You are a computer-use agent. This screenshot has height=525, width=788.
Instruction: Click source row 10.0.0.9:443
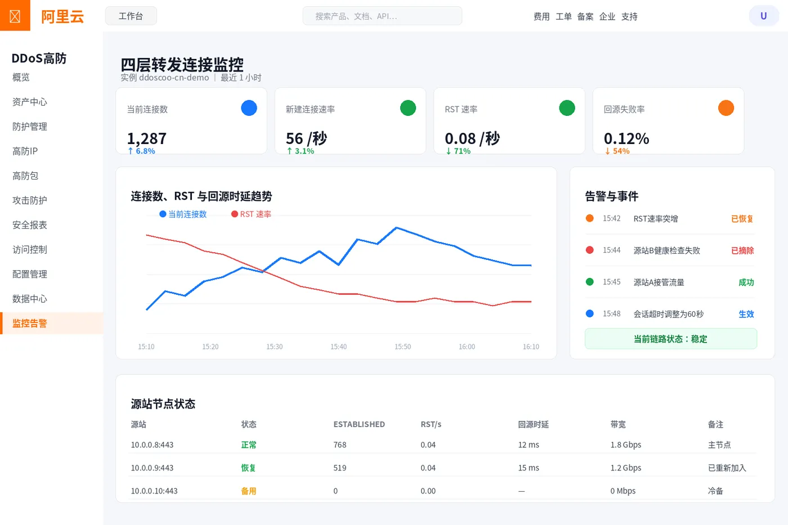tap(443, 468)
